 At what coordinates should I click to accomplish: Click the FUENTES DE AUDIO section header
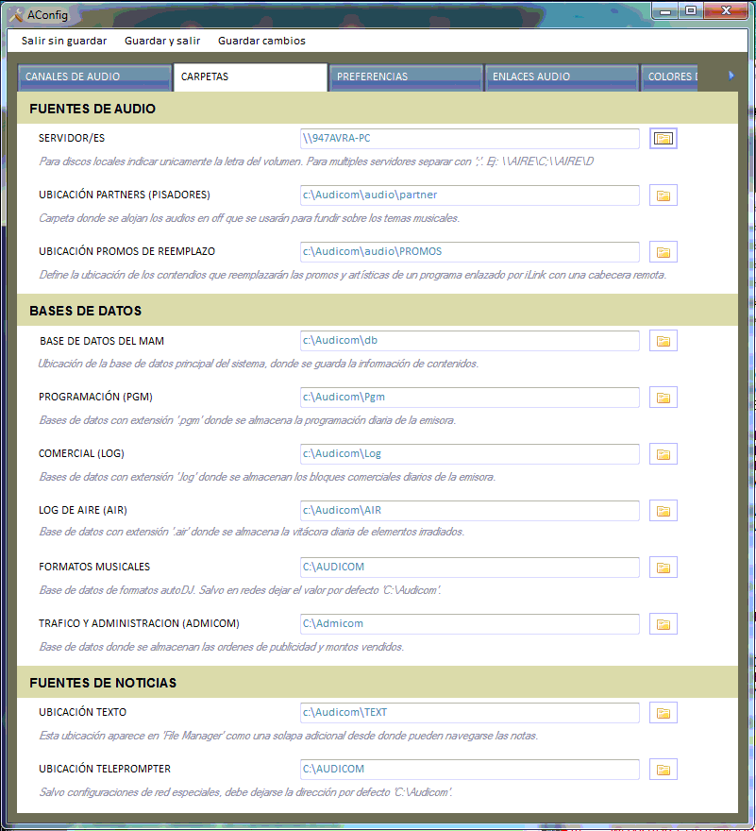[378, 108]
